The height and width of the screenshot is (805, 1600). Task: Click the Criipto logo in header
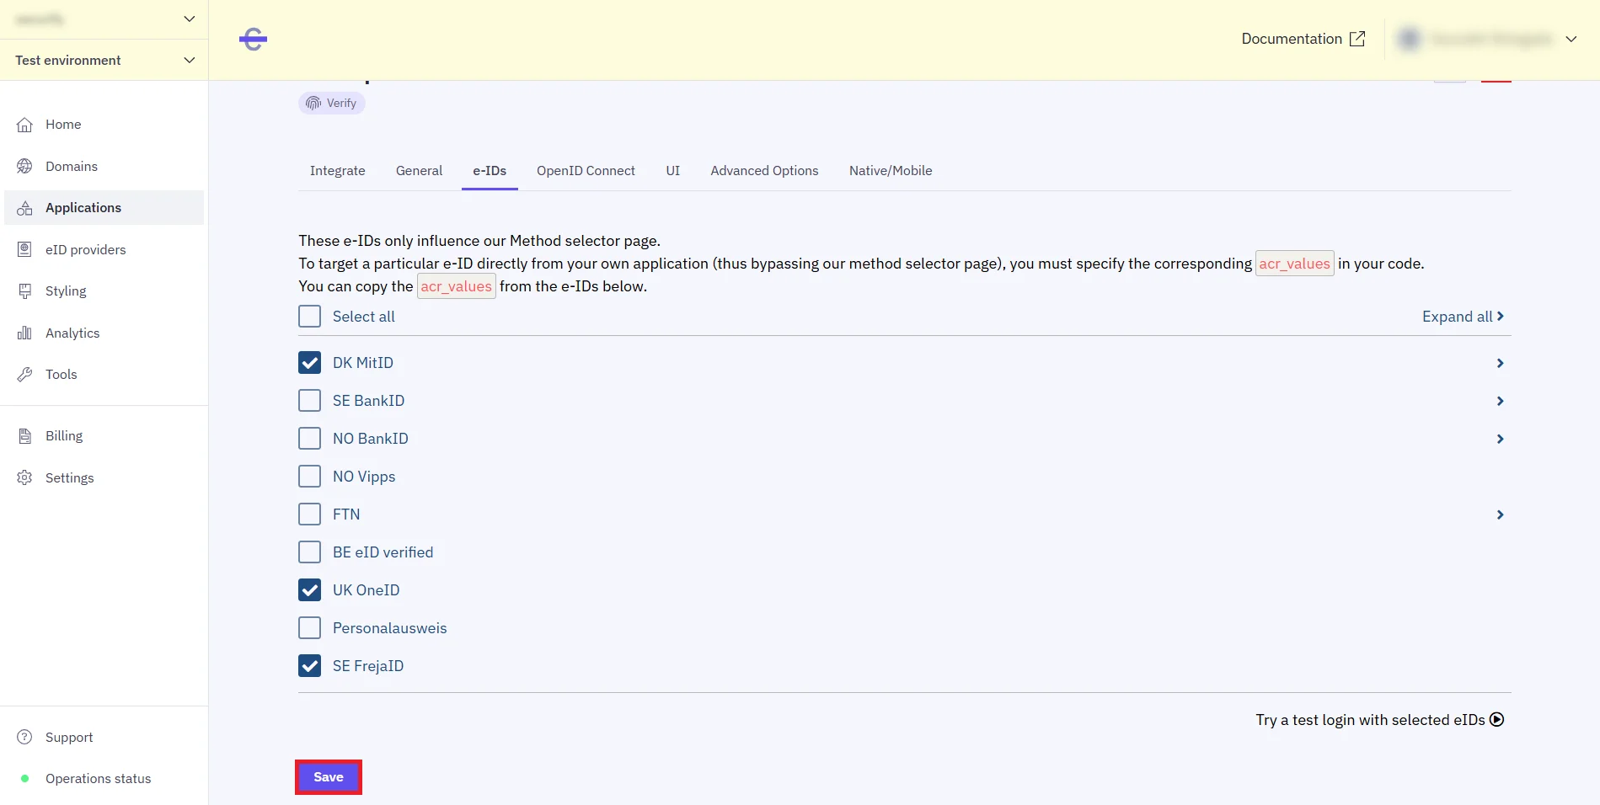pyautogui.click(x=253, y=39)
